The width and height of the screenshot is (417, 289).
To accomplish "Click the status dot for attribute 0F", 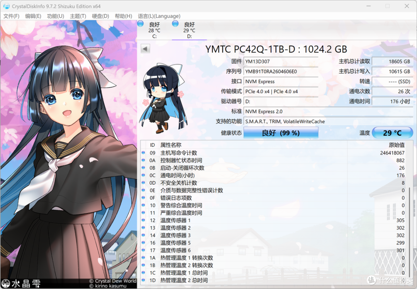I will [143, 198].
